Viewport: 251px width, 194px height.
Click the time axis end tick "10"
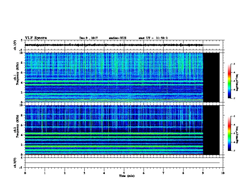(x=223, y=173)
